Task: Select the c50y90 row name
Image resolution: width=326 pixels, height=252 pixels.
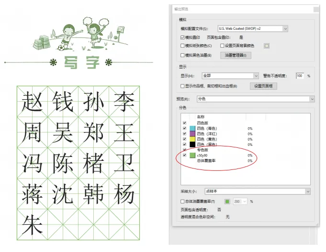Action: tap(202, 156)
